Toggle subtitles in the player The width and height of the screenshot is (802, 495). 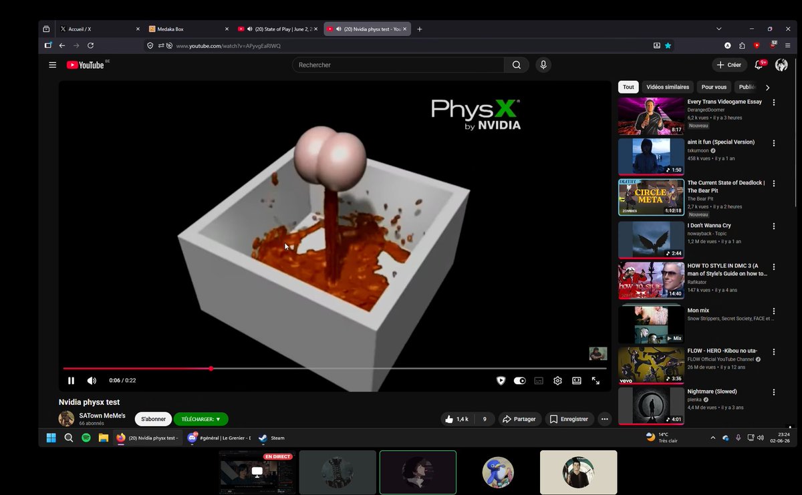[x=539, y=381]
